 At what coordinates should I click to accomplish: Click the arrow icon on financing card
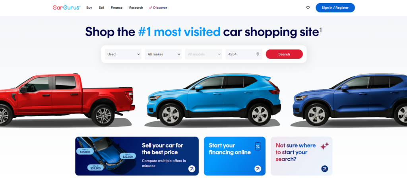(258, 169)
